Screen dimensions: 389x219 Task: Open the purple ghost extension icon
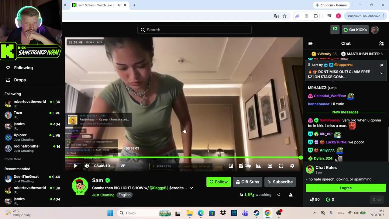(x=298, y=16)
